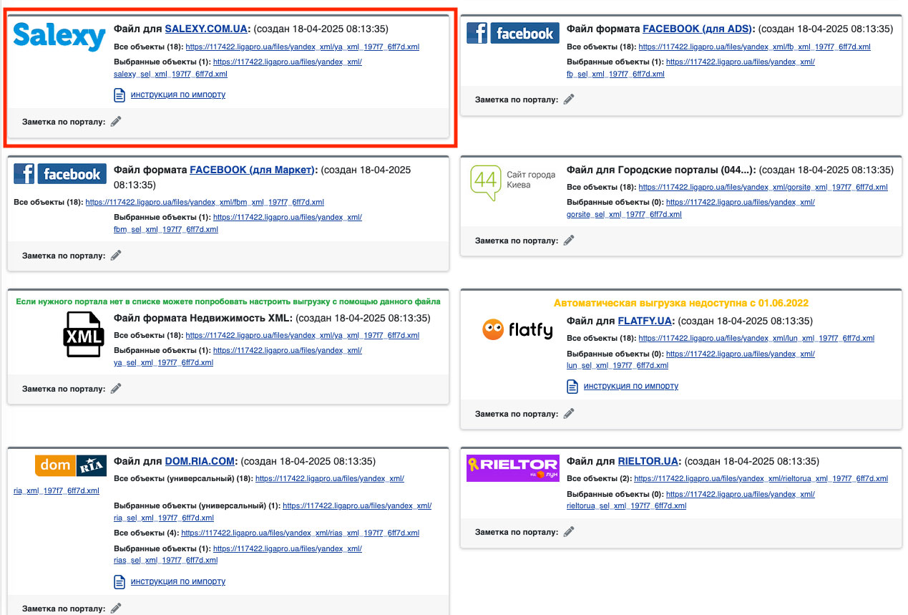Open Rieltor selected rieltorua_sel_xml link

coord(690,500)
